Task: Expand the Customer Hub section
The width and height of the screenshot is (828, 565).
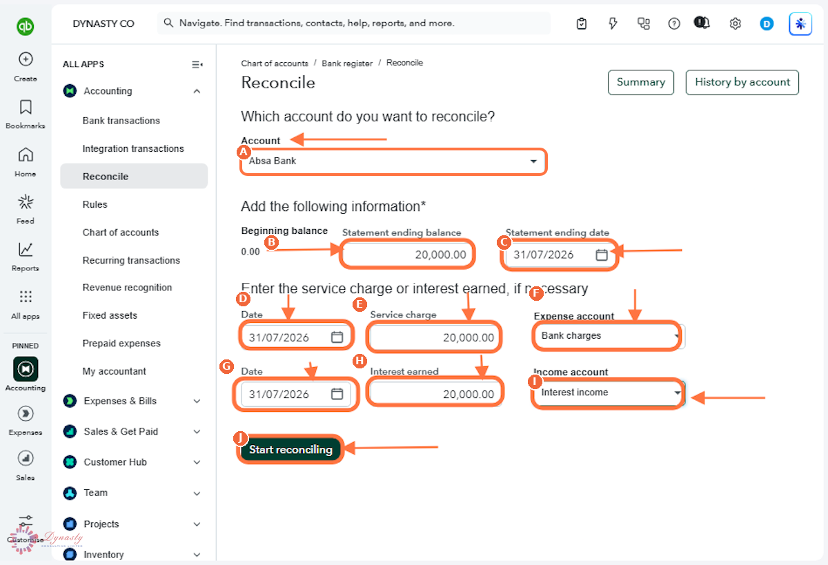Action: 197,462
